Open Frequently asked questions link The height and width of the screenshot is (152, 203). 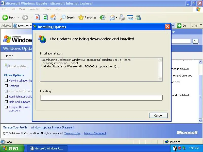[x=20, y=109]
